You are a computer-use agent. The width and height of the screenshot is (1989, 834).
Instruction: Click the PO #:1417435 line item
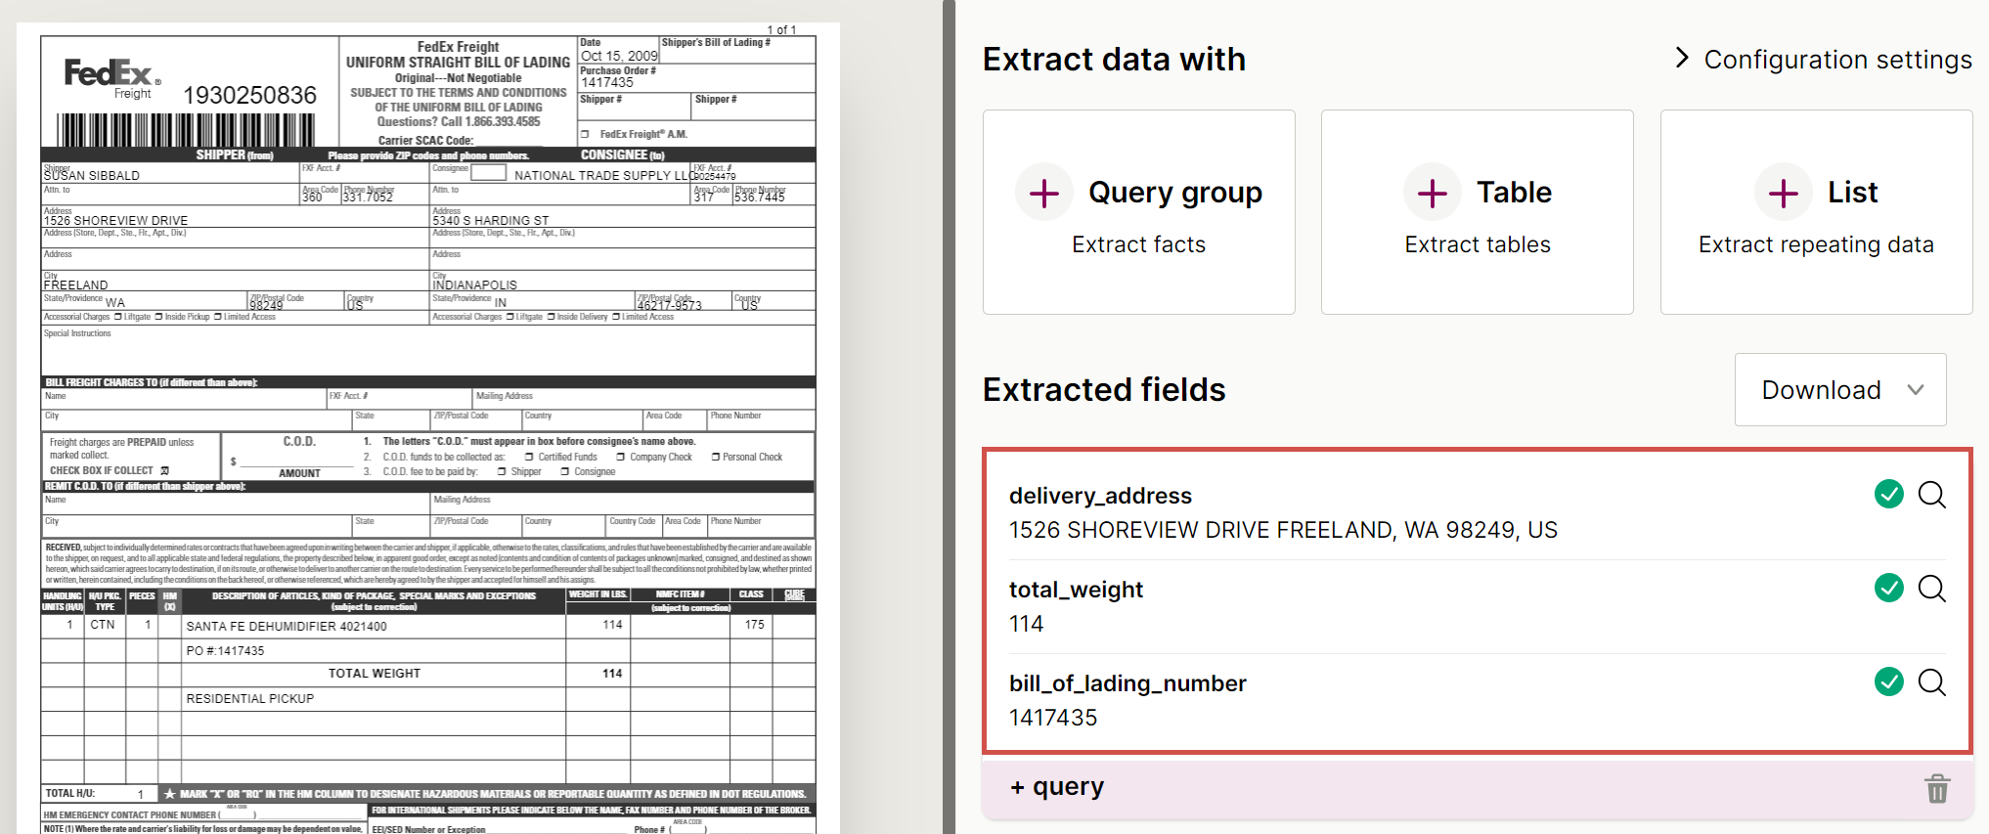point(225,651)
